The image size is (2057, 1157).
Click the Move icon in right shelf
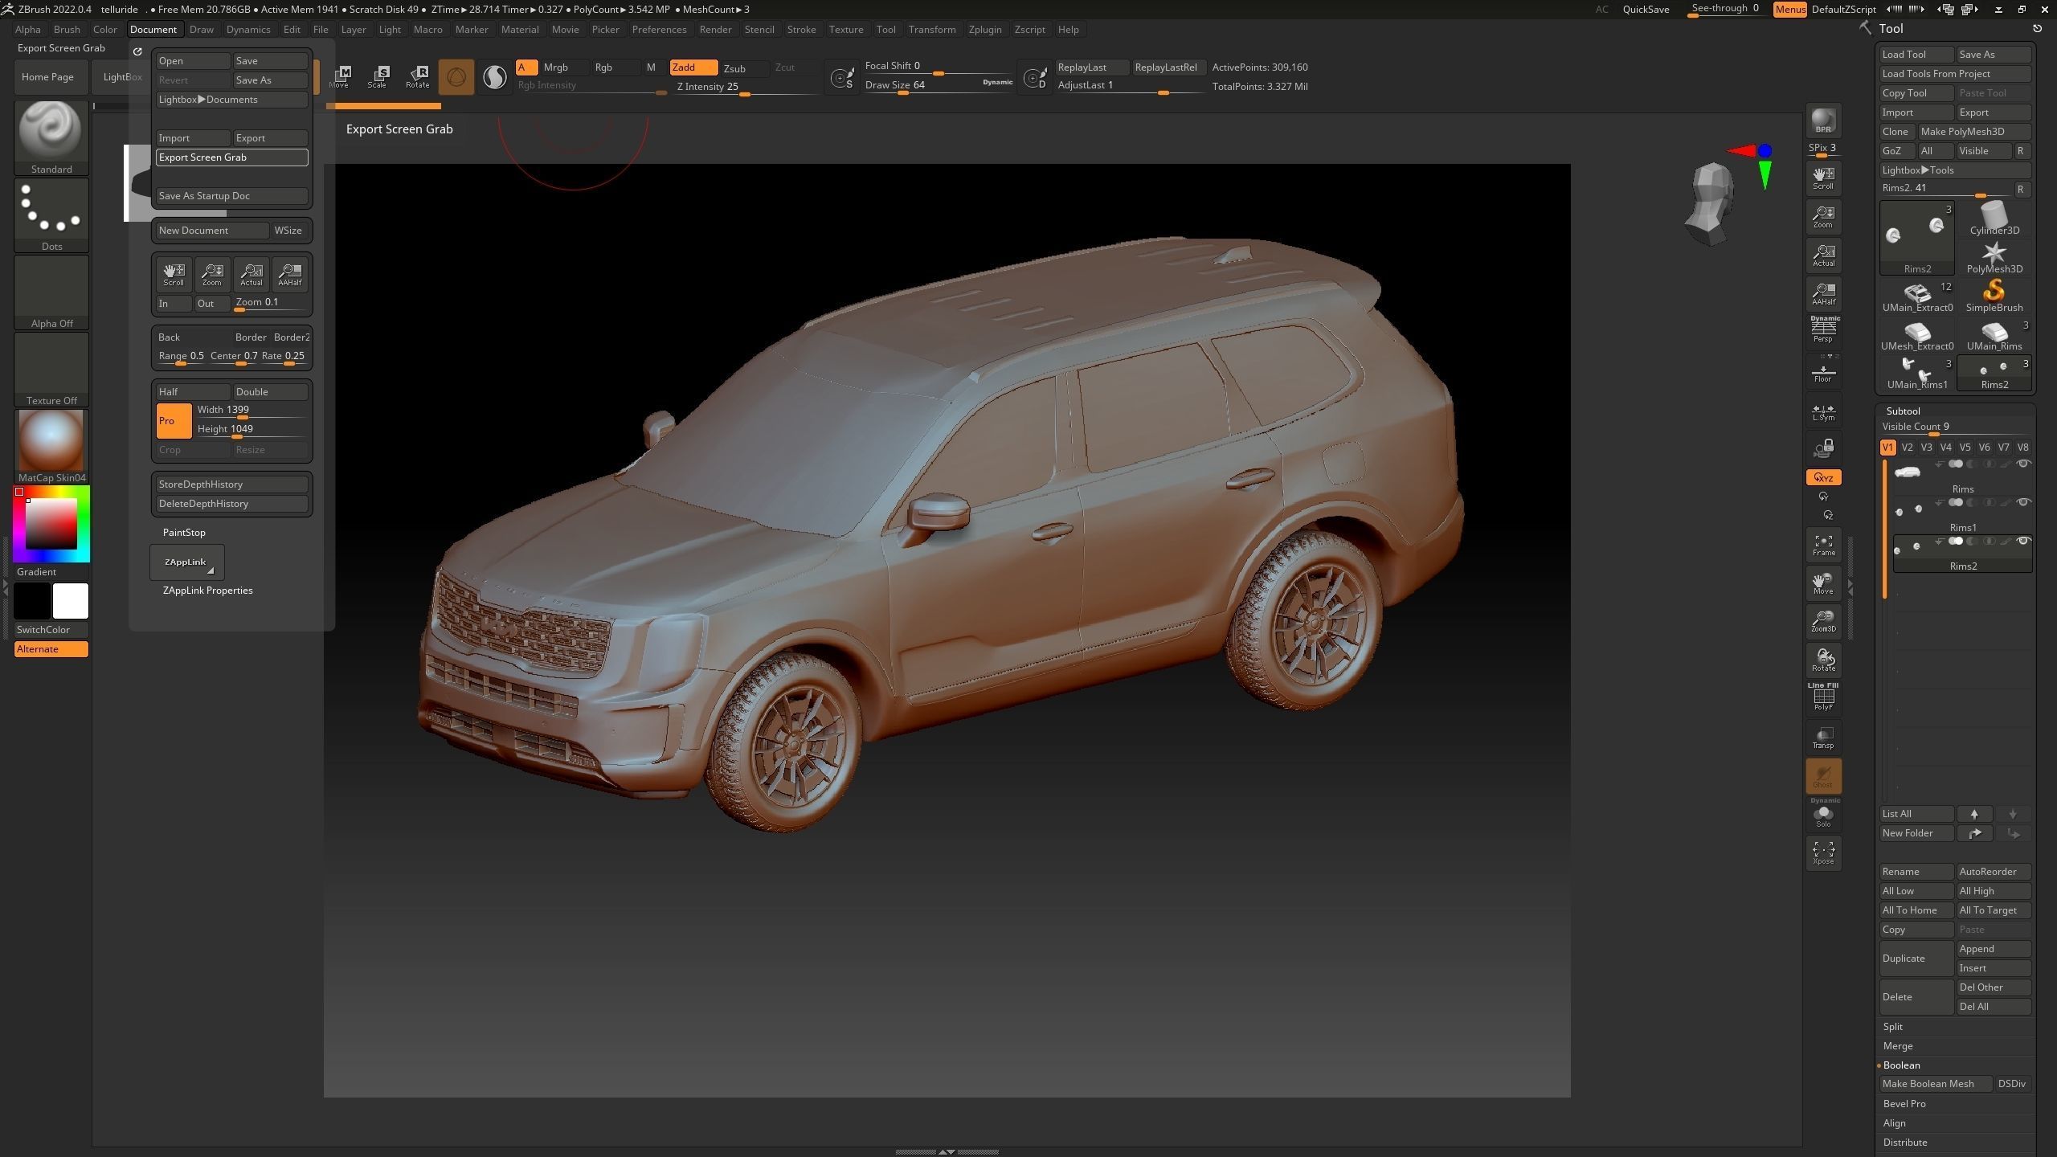(1823, 584)
